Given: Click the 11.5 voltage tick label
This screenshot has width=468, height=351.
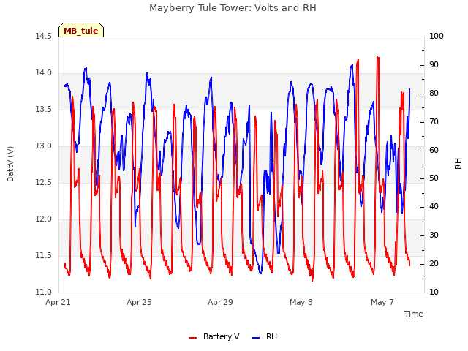Looking at the screenshot, I should [44, 255].
